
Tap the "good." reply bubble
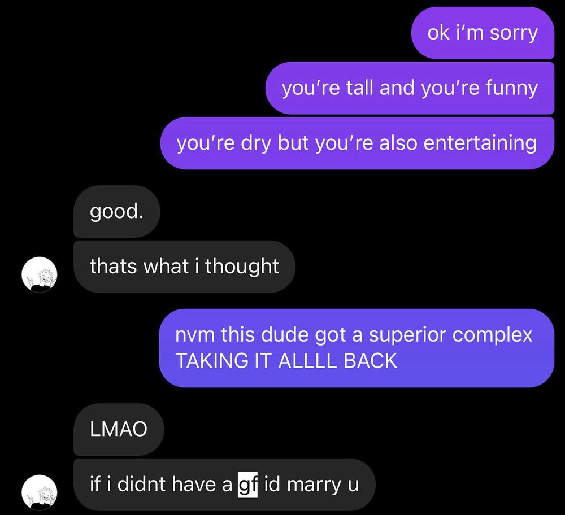pyautogui.click(x=117, y=211)
